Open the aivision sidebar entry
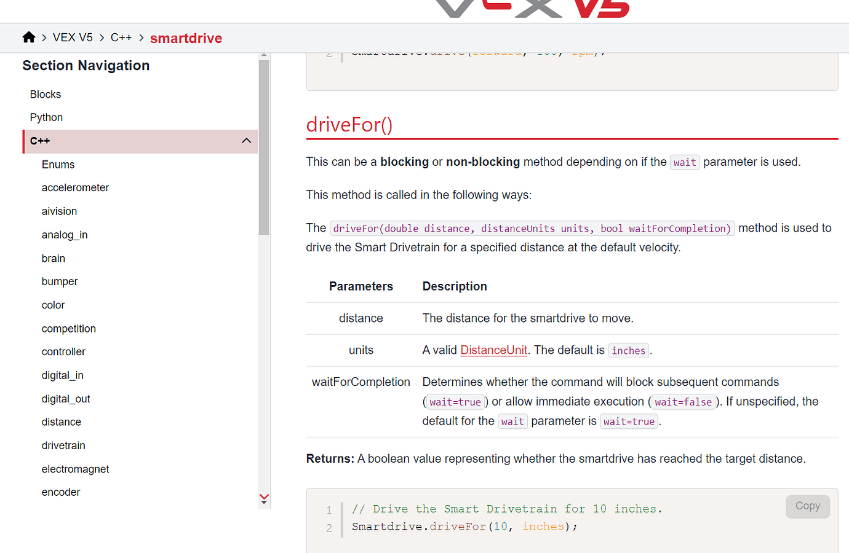Image resolution: width=849 pixels, height=553 pixels. 59,211
